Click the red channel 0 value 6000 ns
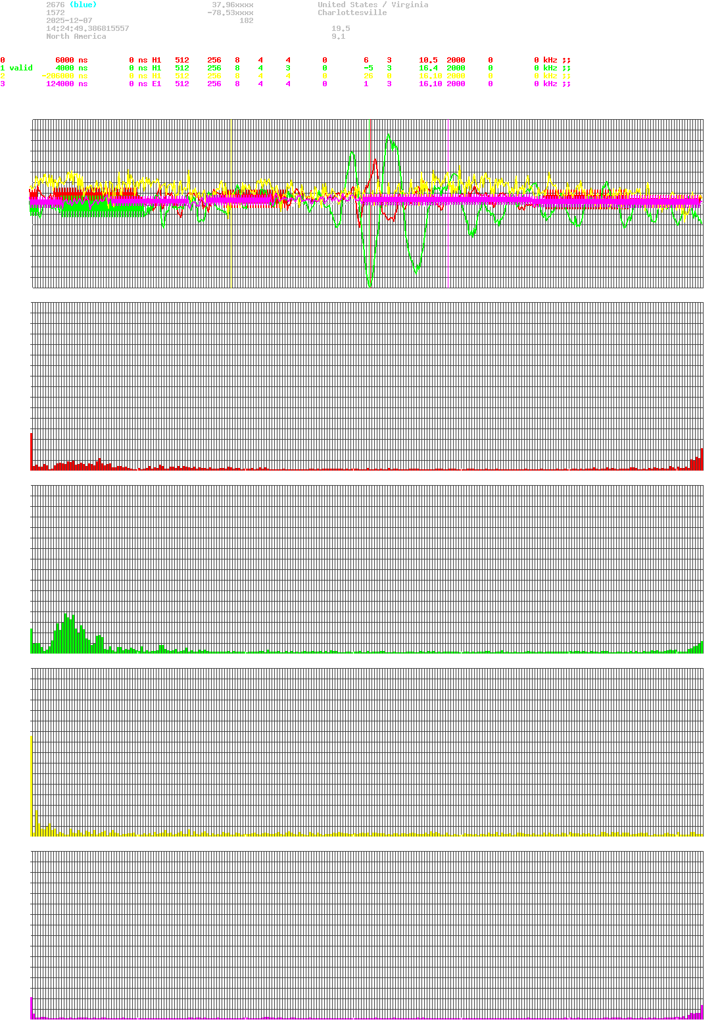The height and width of the screenshot is (1034, 720). pos(71,60)
